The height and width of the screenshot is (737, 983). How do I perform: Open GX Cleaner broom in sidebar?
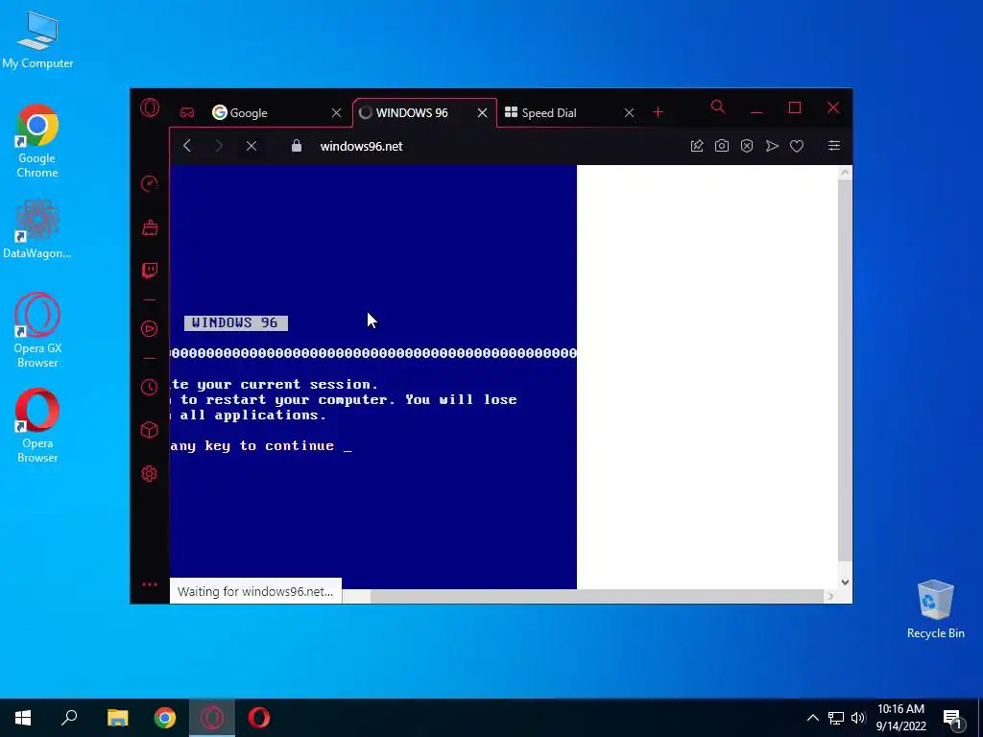(x=149, y=226)
